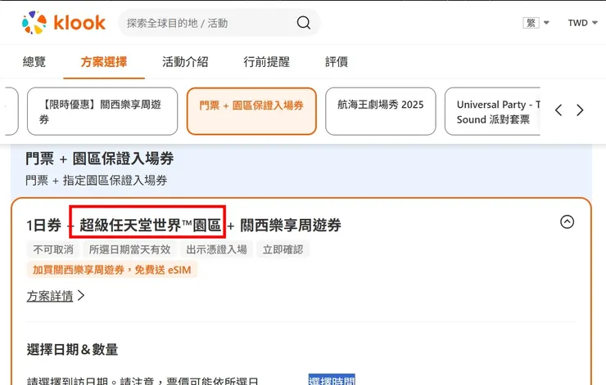Choose the Universal Party Sound 派對套票 option
The height and width of the screenshot is (385, 606).
[492, 111]
